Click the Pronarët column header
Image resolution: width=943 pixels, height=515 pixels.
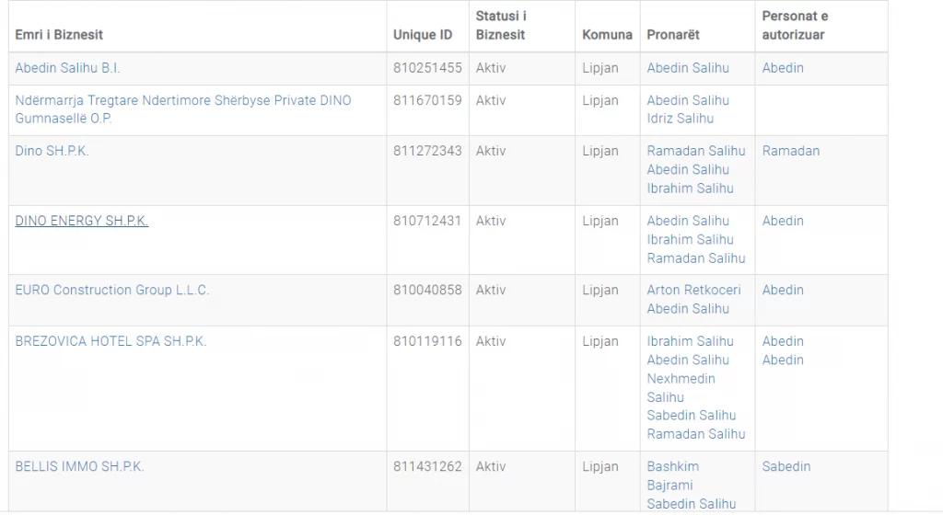pyautogui.click(x=673, y=35)
